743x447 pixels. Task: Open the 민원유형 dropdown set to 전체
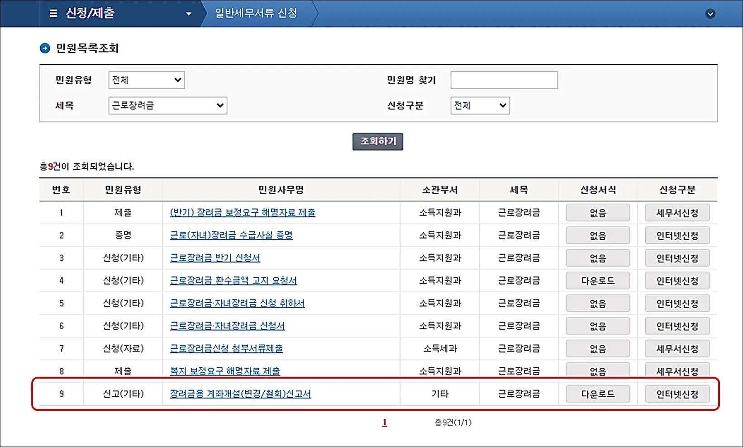pyautogui.click(x=147, y=80)
